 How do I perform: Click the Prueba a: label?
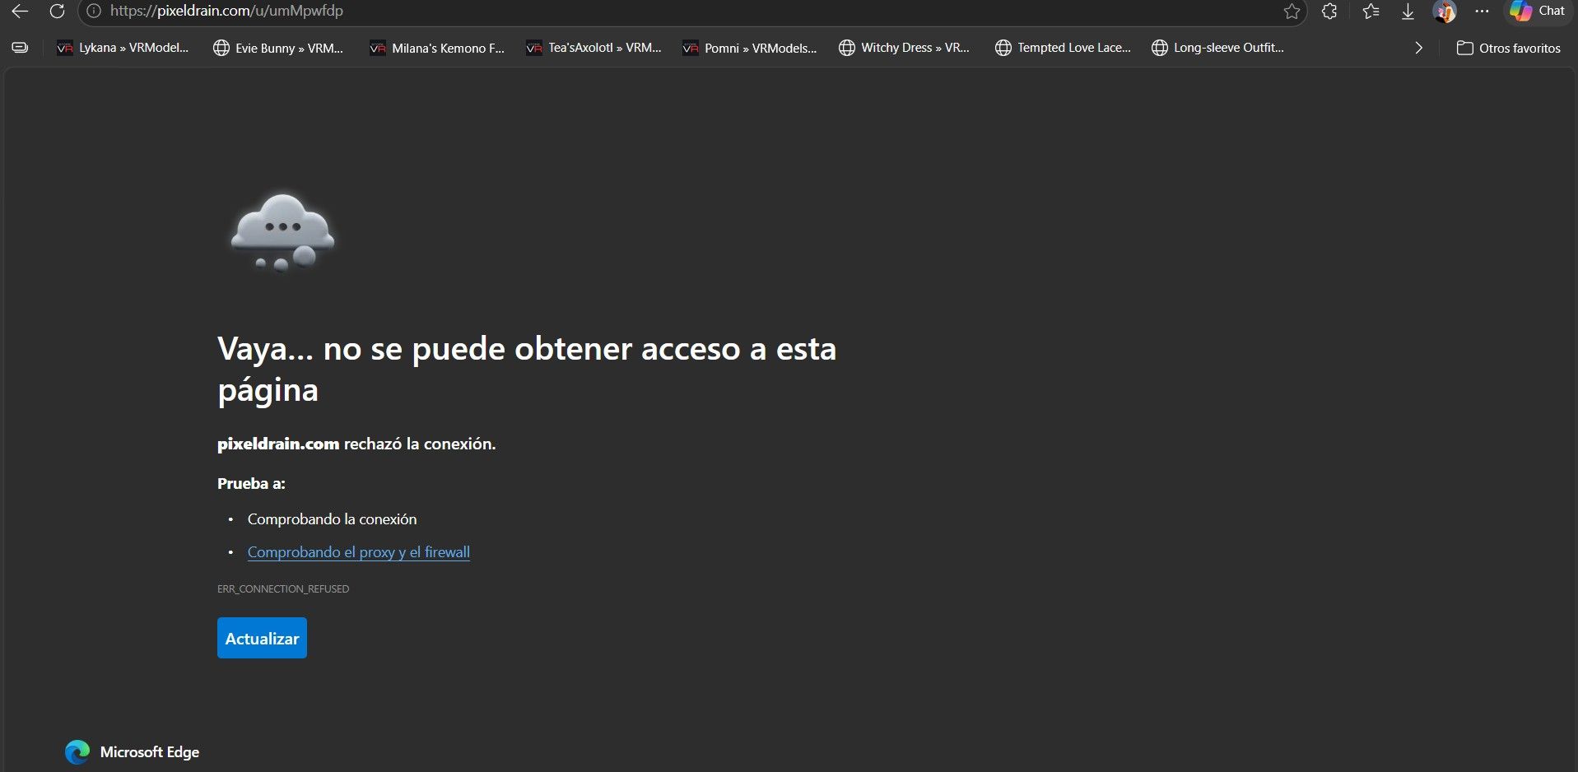pyautogui.click(x=251, y=484)
